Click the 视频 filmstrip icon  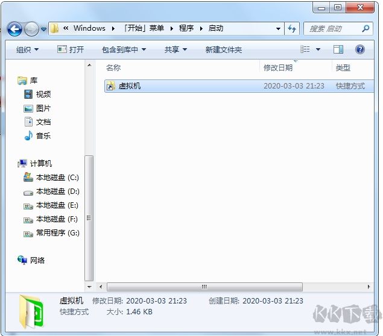[28, 94]
